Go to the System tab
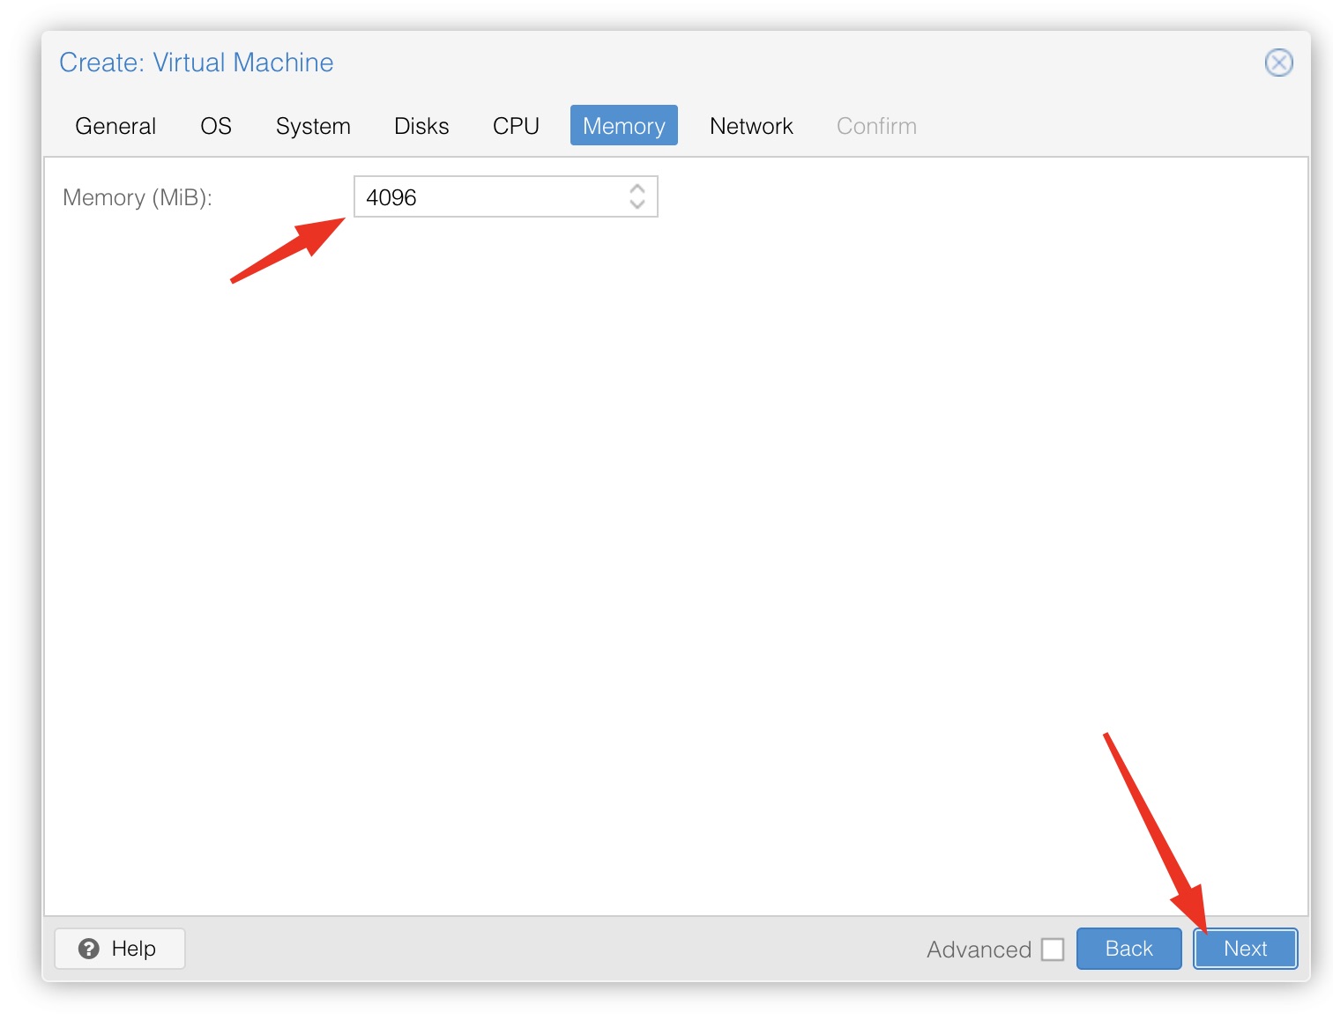 [313, 126]
